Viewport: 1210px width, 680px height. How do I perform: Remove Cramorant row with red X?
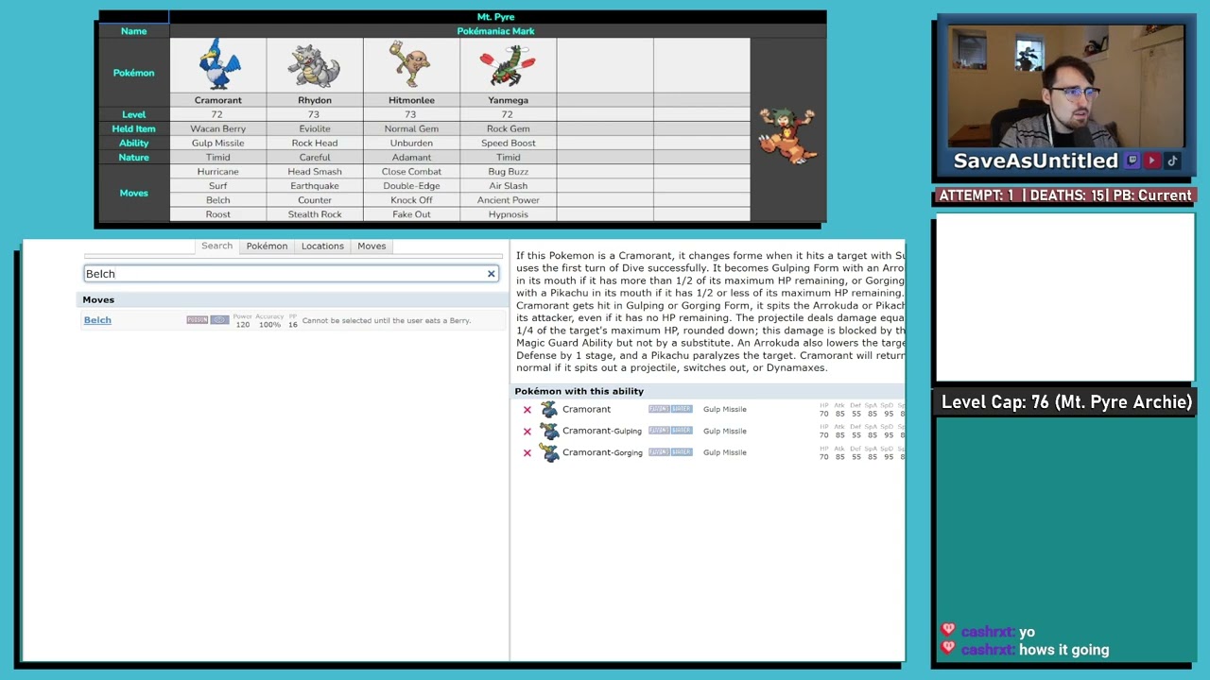(527, 410)
